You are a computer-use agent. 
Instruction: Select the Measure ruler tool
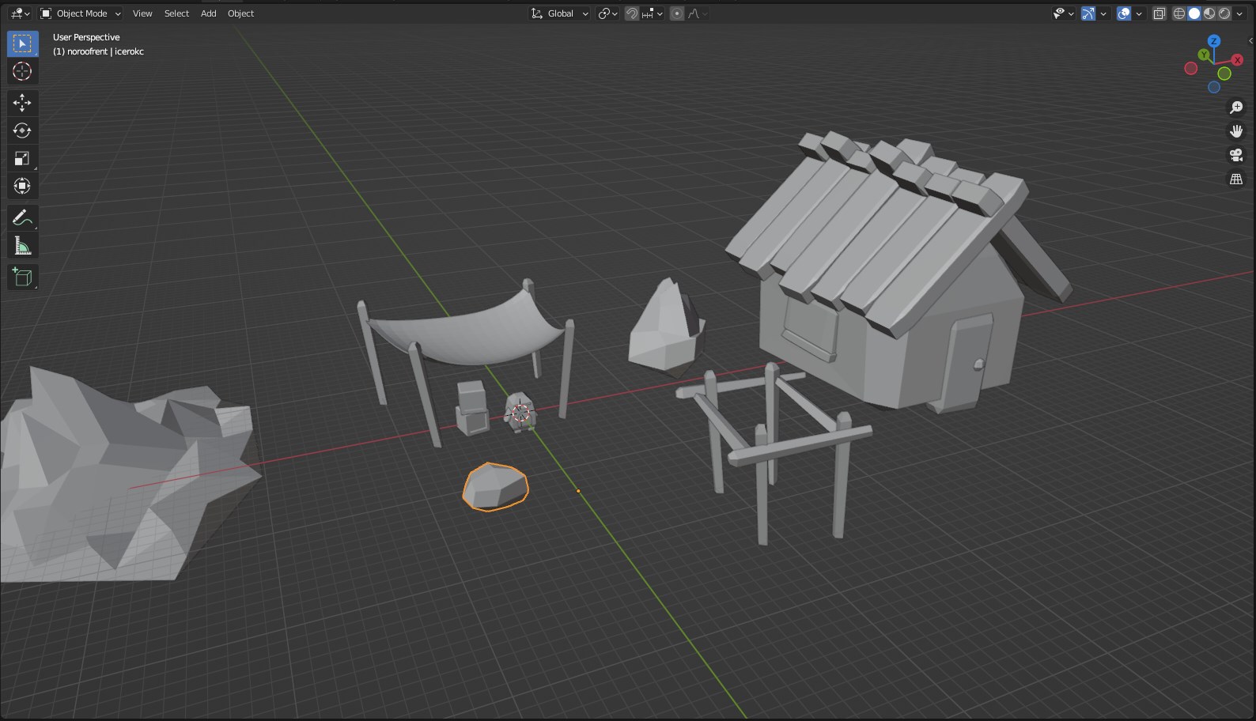(22, 246)
